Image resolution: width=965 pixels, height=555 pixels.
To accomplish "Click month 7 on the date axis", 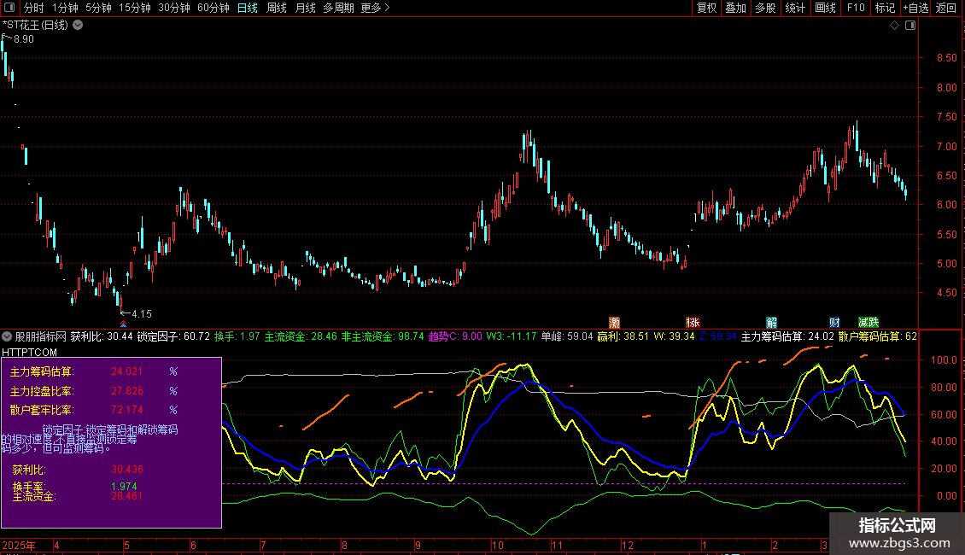I will pos(263,545).
